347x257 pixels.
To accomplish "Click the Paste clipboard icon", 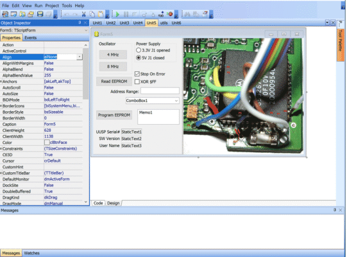I will (x=101, y=14).
